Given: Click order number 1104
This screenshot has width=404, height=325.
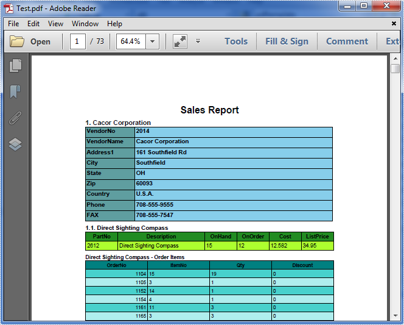Looking at the screenshot, I should tap(141, 274).
